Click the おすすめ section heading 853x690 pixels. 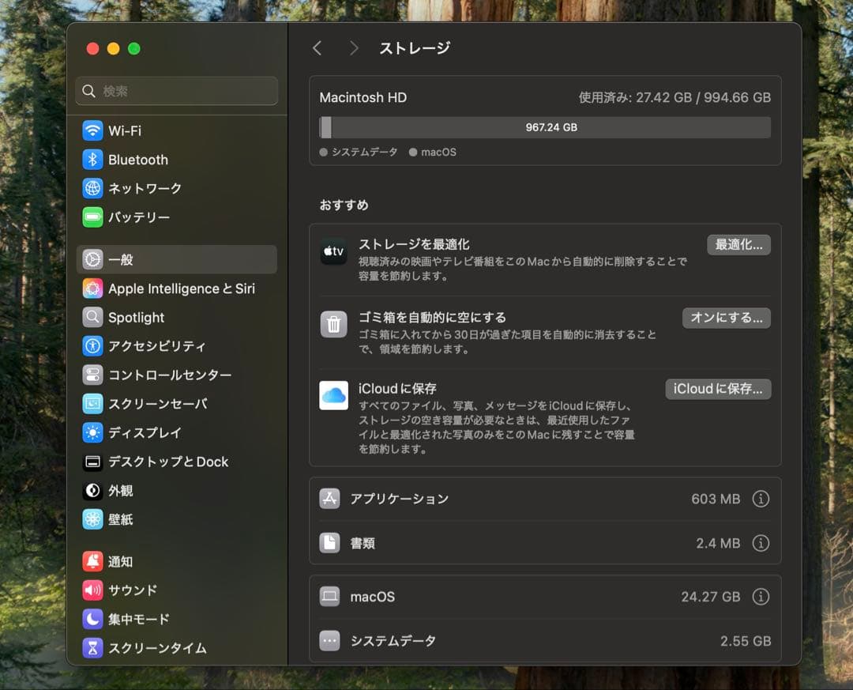click(x=344, y=205)
